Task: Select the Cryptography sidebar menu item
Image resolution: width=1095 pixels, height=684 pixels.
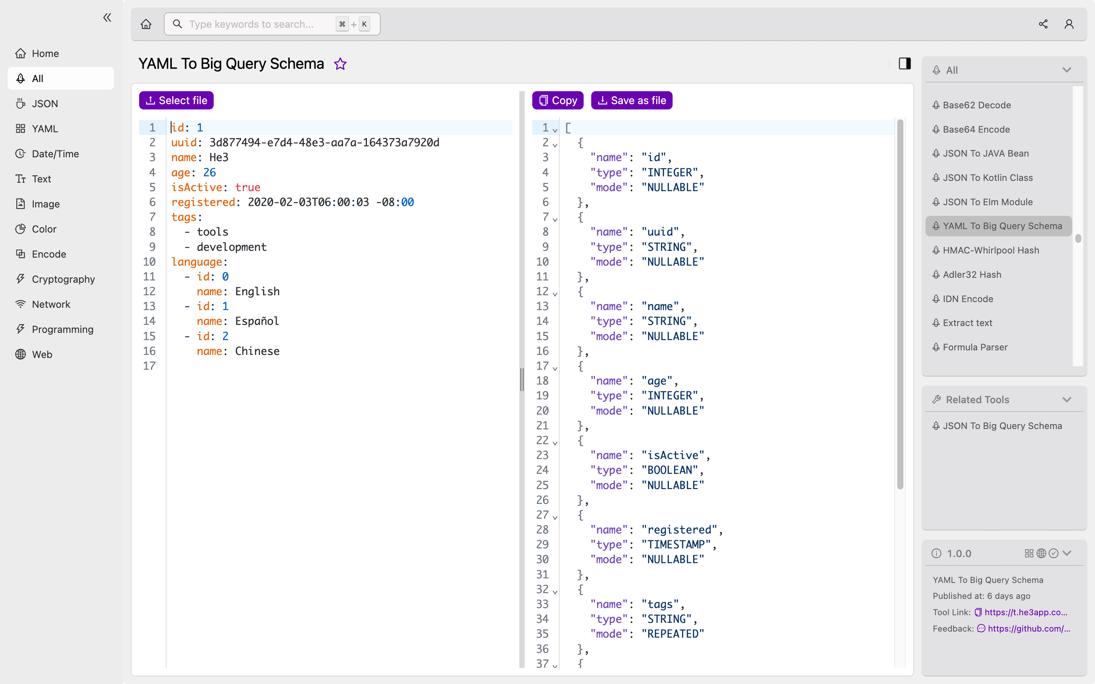Action: click(63, 278)
